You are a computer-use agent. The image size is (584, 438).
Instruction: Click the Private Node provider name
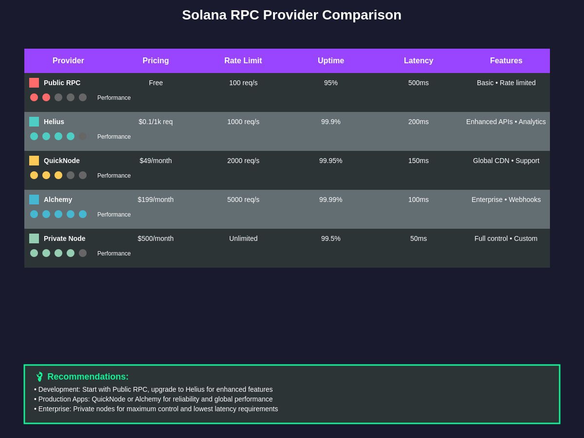click(65, 238)
